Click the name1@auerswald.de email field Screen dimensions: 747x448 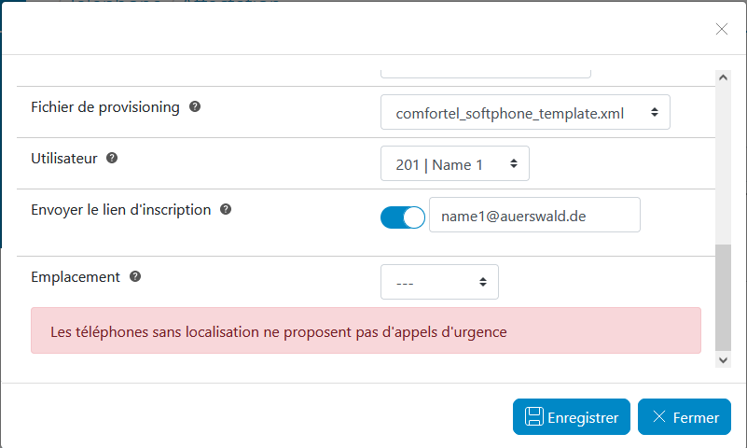534,215
